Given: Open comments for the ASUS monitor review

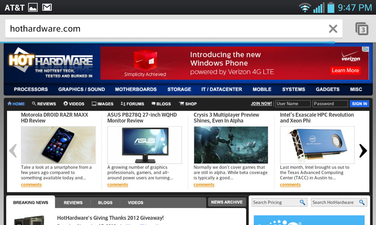Looking at the screenshot, I should coord(118,185).
